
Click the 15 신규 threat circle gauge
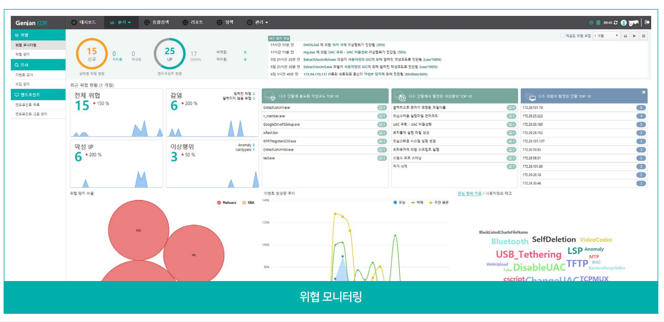click(91, 54)
